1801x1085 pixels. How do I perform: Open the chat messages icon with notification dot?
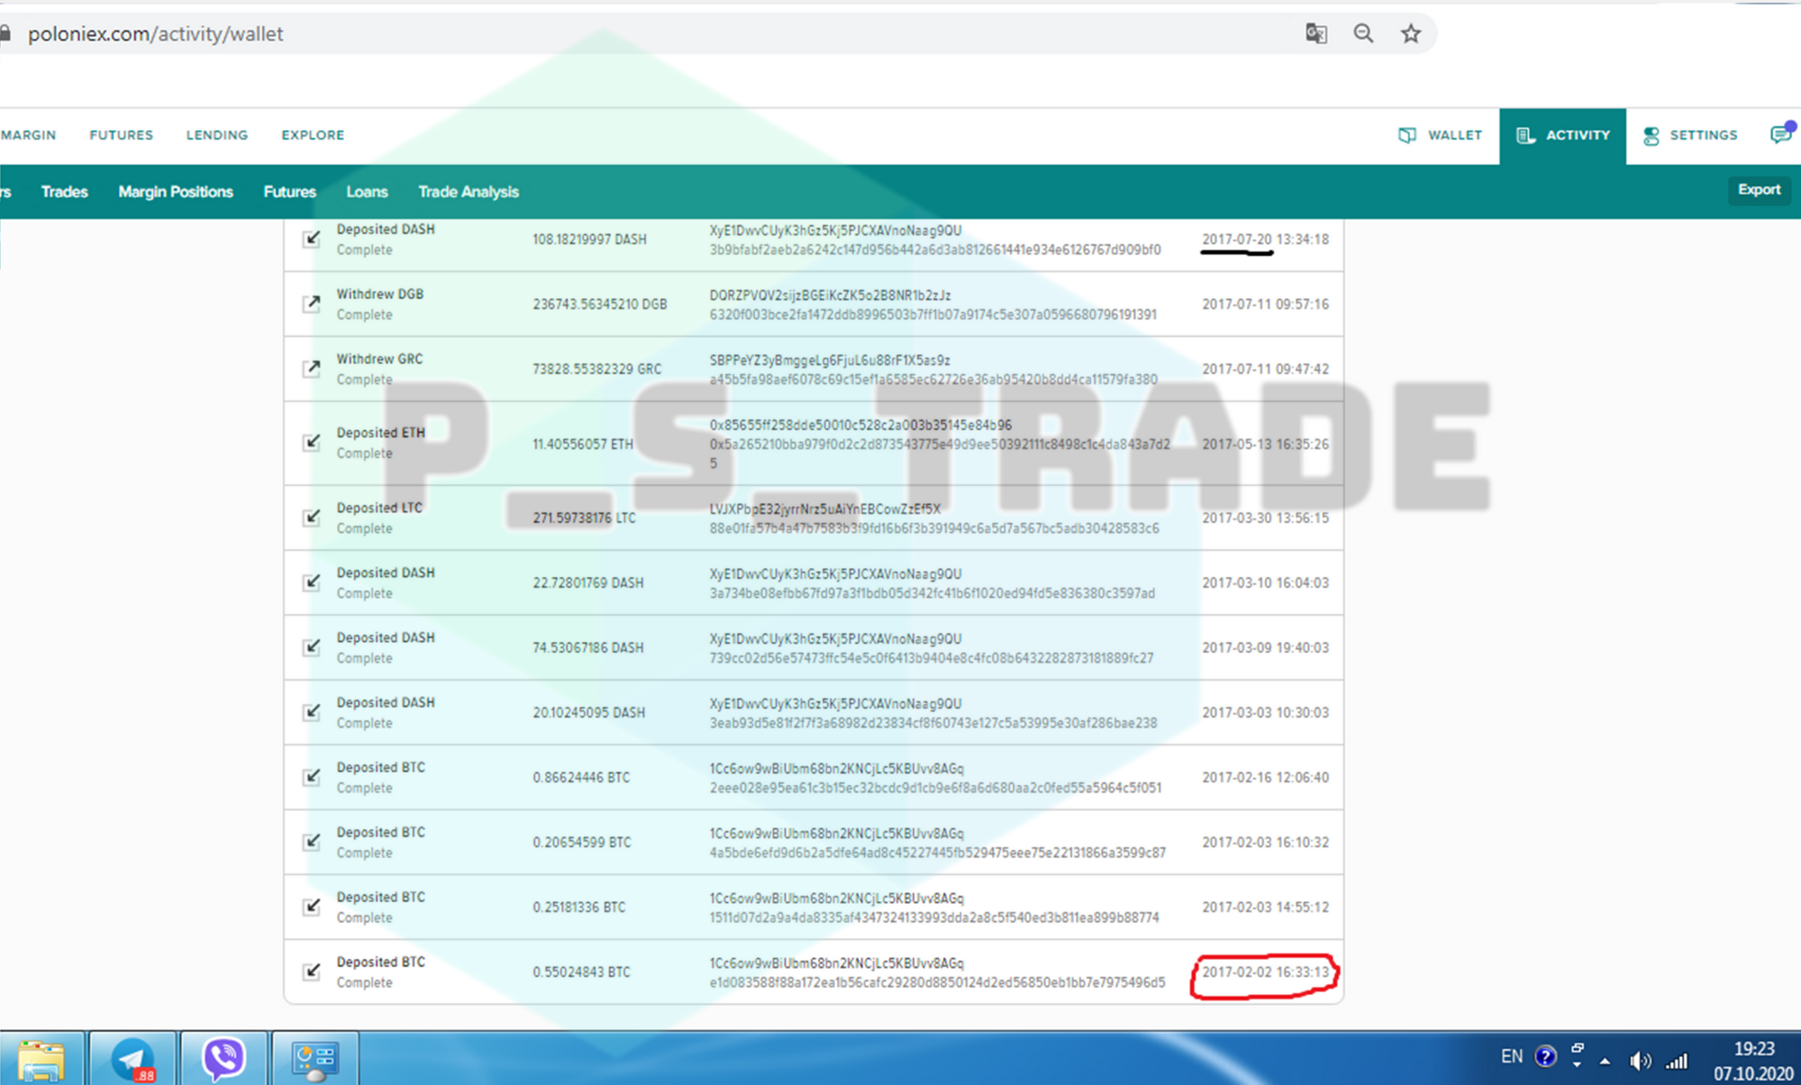click(x=1781, y=135)
